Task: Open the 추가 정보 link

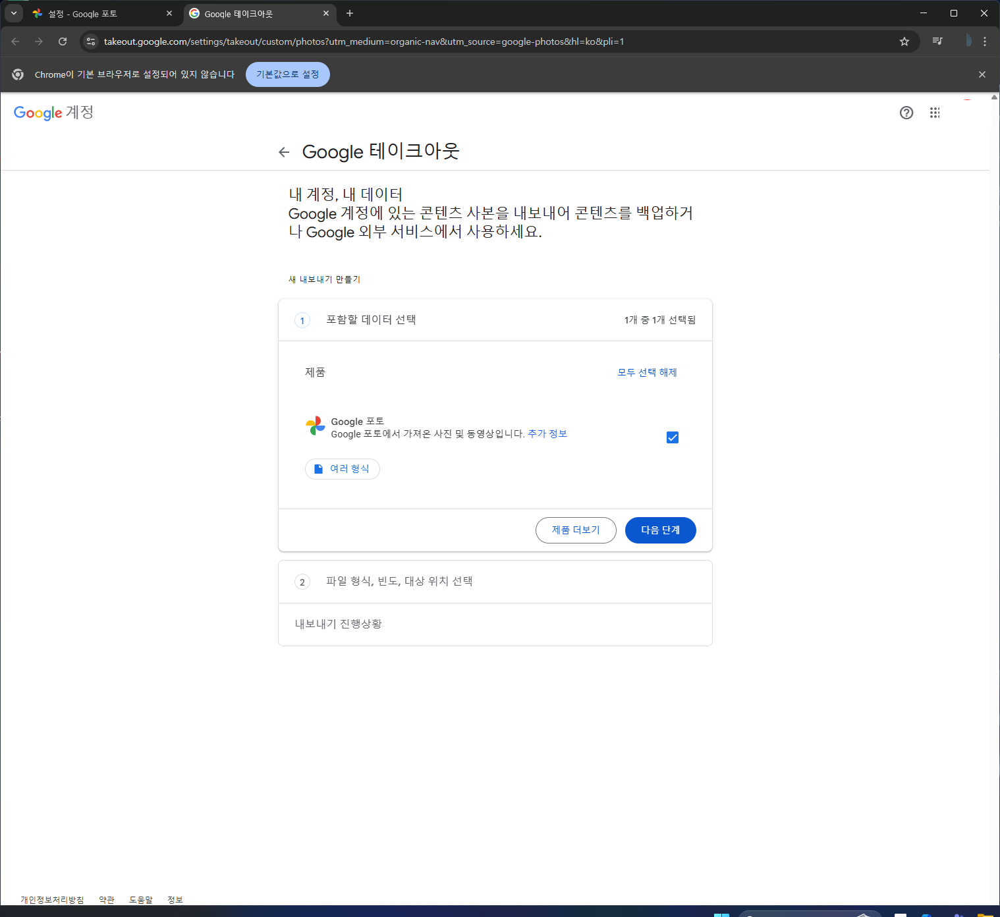Action: click(547, 433)
